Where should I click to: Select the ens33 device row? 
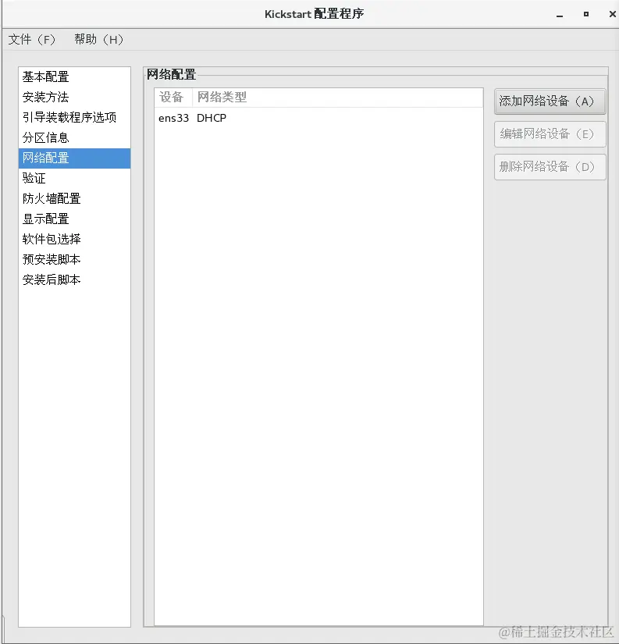(x=318, y=119)
